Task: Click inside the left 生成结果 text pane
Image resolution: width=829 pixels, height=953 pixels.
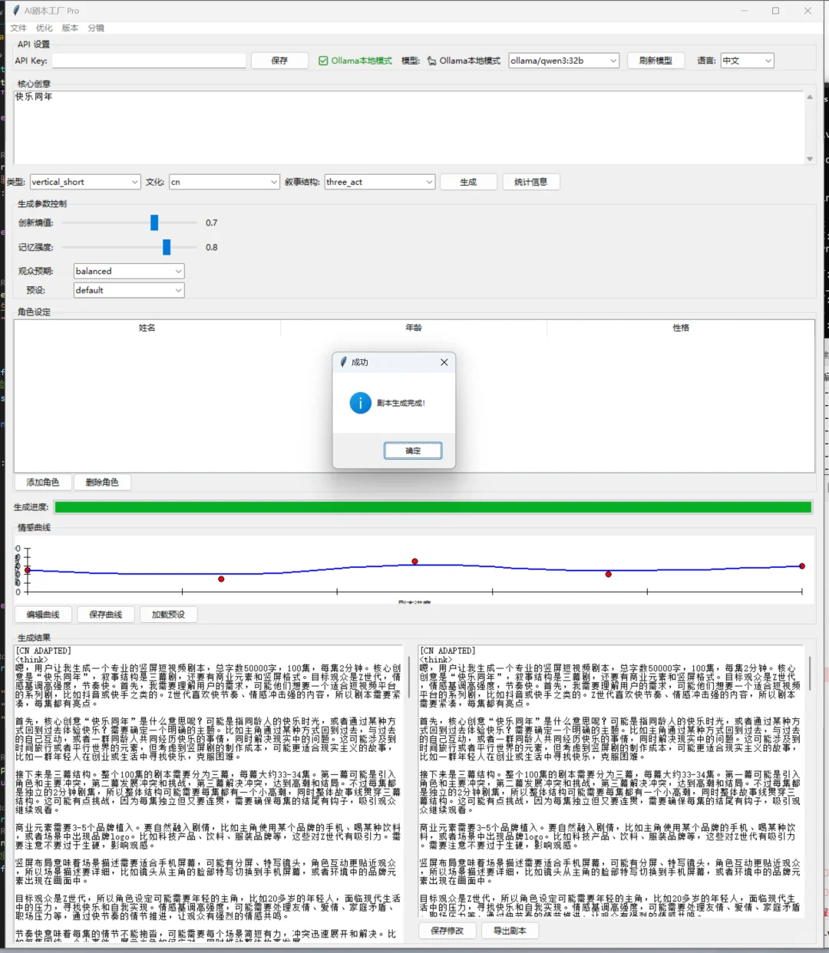Action: tap(208, 793)
